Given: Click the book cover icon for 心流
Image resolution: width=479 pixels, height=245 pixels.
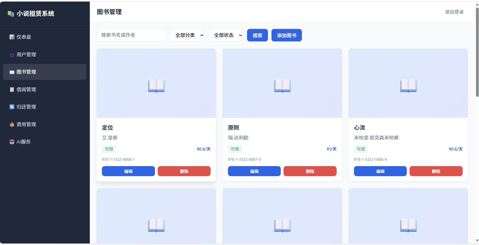Looking at the screenshot, I should (x=408, y=86).
